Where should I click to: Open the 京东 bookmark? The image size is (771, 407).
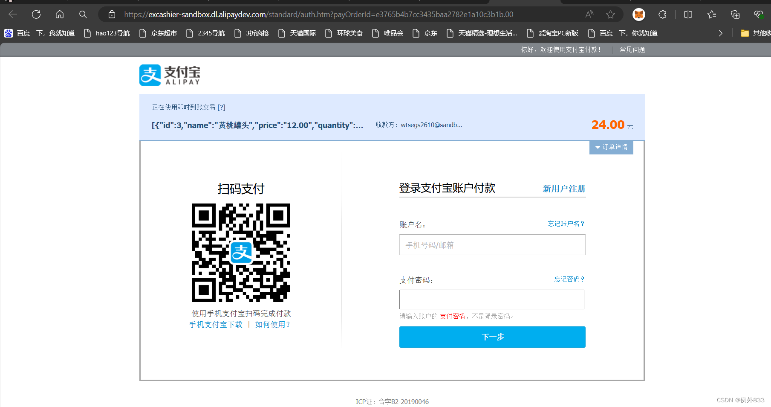425,33
